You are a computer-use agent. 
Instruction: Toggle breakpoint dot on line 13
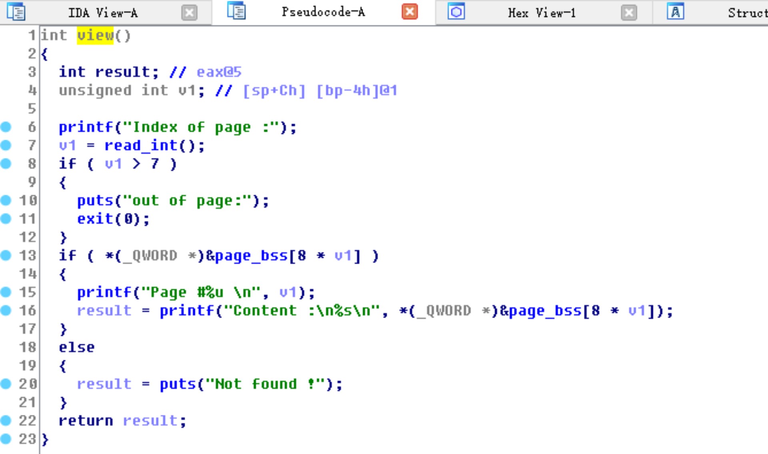click(6, 255)
